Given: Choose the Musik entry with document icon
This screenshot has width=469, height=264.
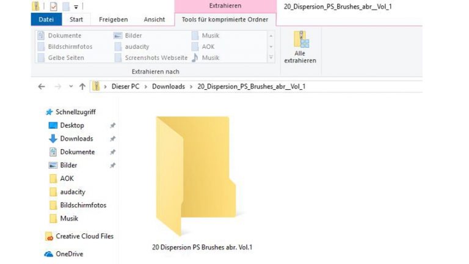Looking at the screenshot, I should pos(206,35).
